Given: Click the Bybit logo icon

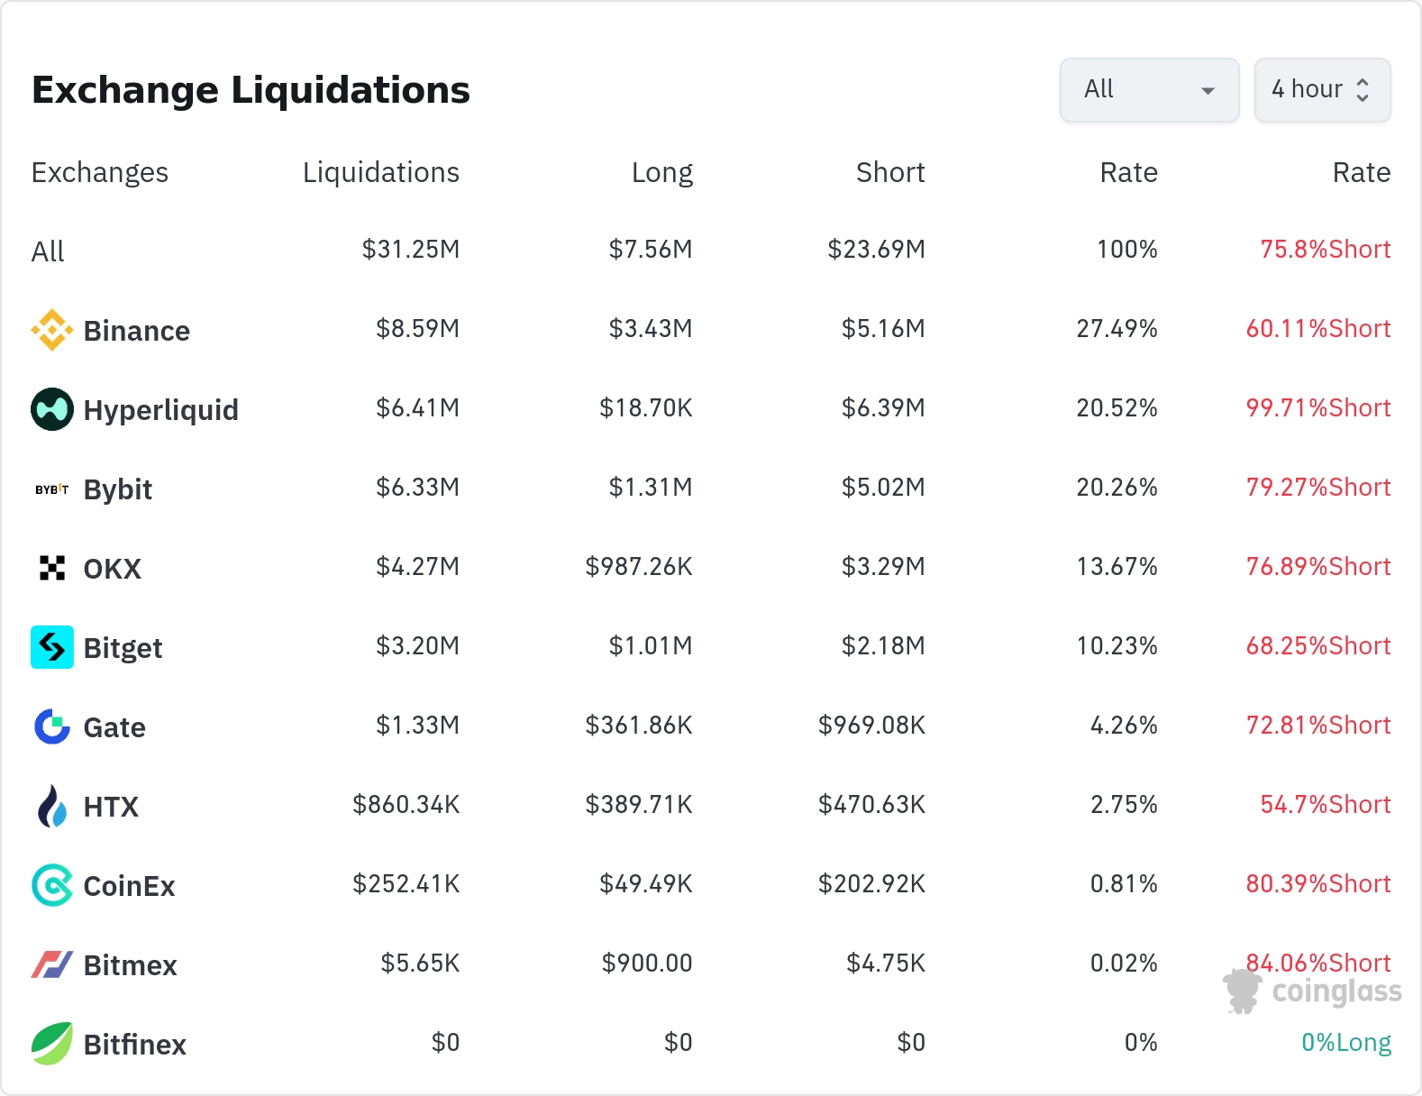Looking at the screenshot, I should (x=52, y=489).
